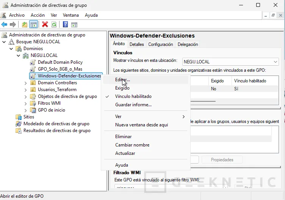This screenshot has width=285, height=200.
Task: Select the Default Domain Policy tree item
Action: (x=60, y=62)
